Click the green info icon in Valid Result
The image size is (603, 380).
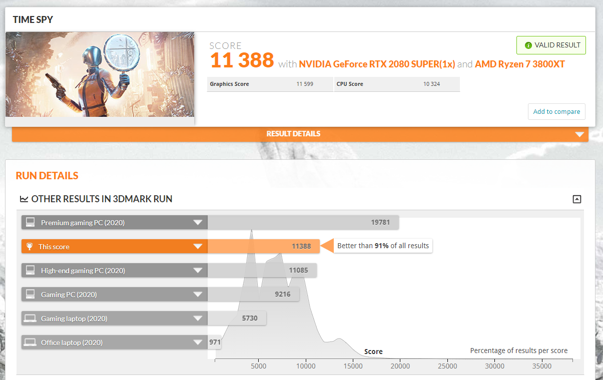(x=528, y=45)
